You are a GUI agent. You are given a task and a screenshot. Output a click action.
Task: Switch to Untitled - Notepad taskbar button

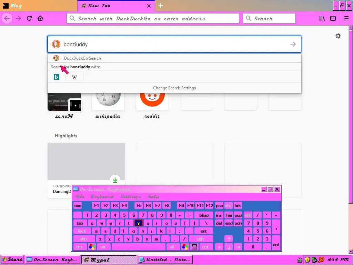click(165, 259)
